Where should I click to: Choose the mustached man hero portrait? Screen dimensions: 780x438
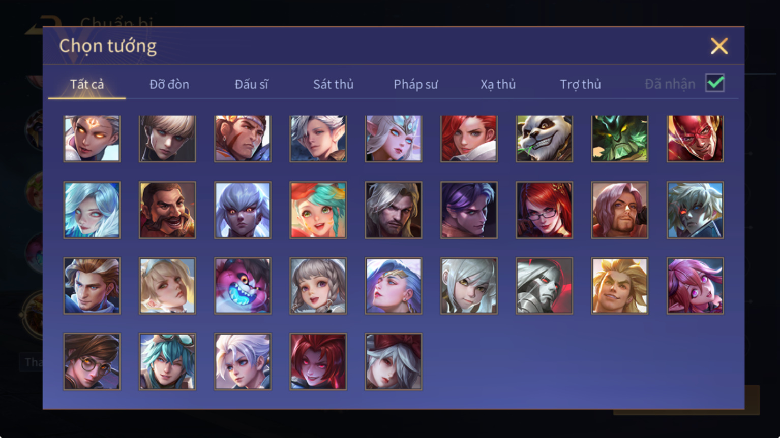(x=167, y=210)
